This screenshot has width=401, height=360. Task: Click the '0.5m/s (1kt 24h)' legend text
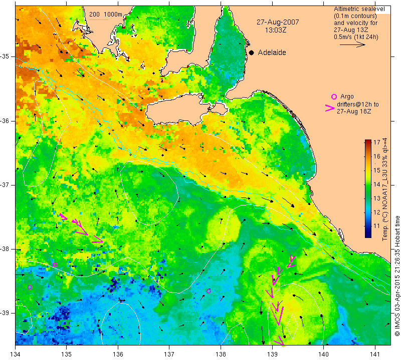(356, 36)
